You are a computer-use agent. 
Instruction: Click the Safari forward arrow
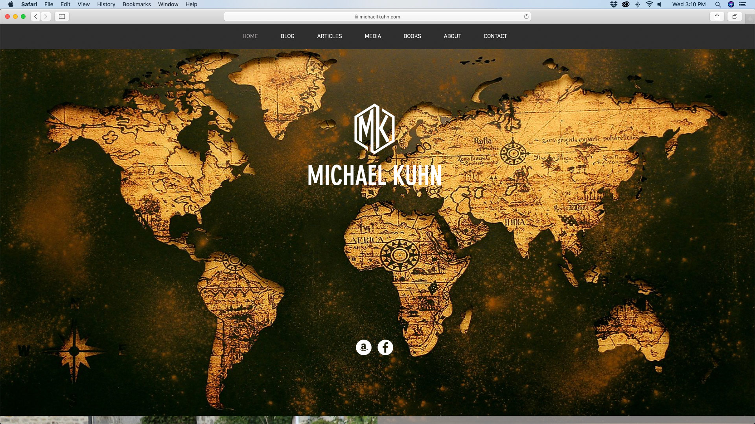click(46, 16)
